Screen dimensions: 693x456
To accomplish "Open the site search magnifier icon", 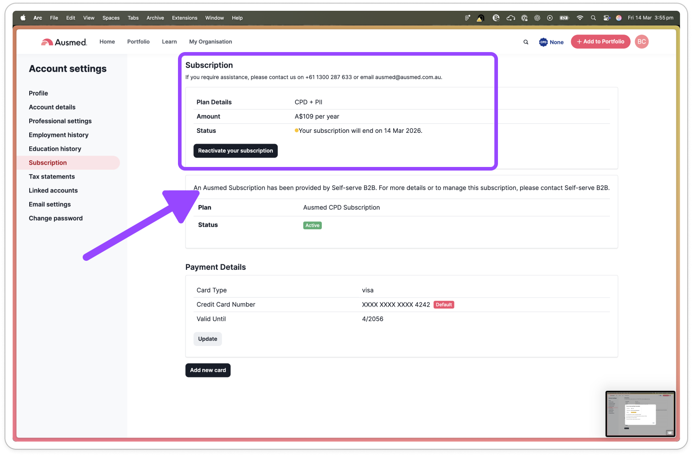I will click(526, 42).
